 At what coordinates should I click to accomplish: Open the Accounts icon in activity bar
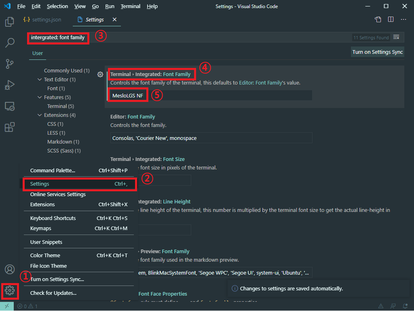pos(10,269)
